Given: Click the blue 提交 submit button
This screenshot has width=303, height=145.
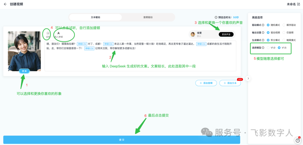Looking at the screenshot, I should [x=121, y=140].
